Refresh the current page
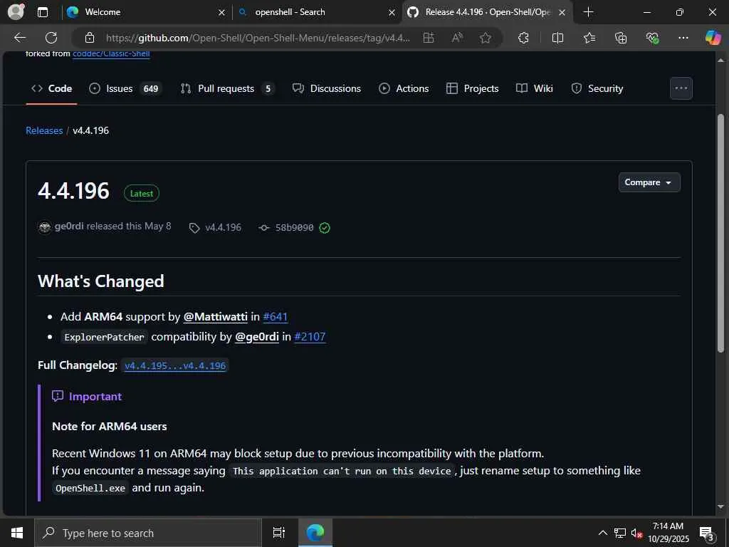This screenshot has height=547, width=729. [51, 38]
